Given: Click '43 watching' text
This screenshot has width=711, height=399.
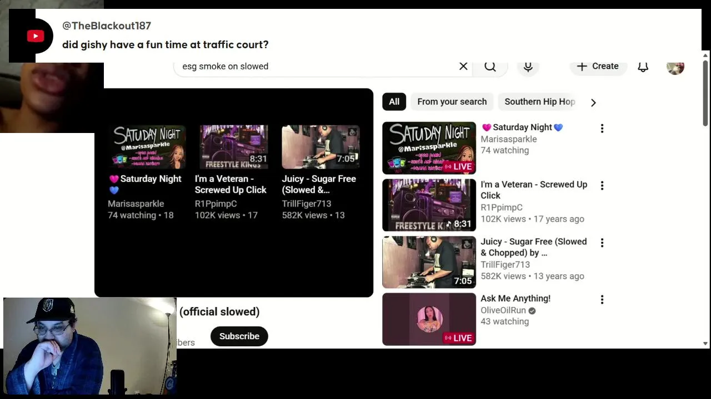Looking at the screenshot, I should (x=504, y=321).
